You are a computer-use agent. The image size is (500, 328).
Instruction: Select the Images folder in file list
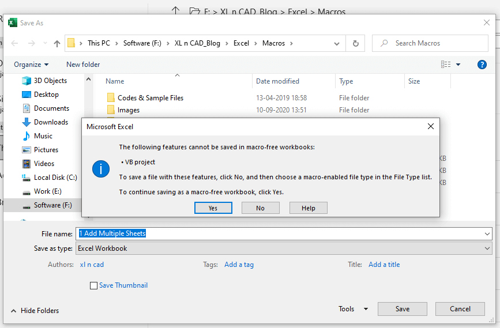pyautogui.click(x=124, y=110)
